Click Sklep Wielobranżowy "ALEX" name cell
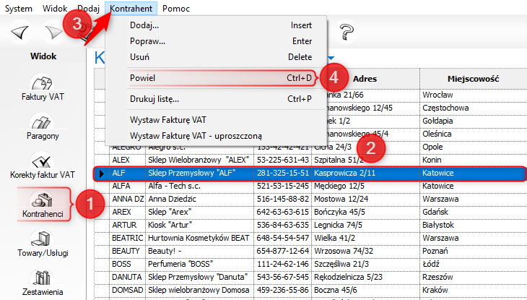Viewport: 527px width, 300px height. pos(199,160)
